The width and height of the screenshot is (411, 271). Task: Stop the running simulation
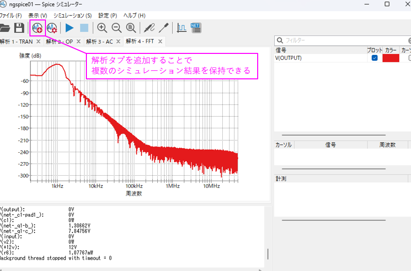coord(84,28)
